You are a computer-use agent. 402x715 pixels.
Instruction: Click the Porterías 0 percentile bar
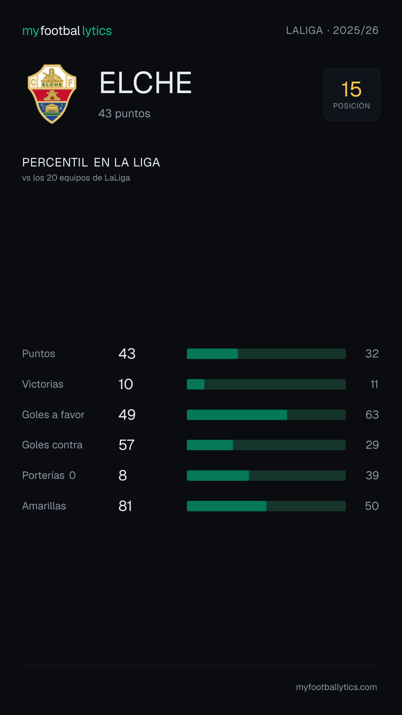tap(266, 476)
